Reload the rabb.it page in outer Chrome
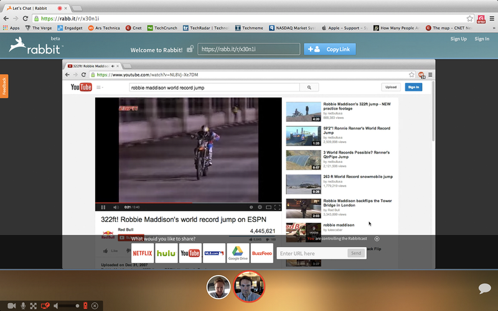This screenshot has height=311, width=498. coord(26,19)
